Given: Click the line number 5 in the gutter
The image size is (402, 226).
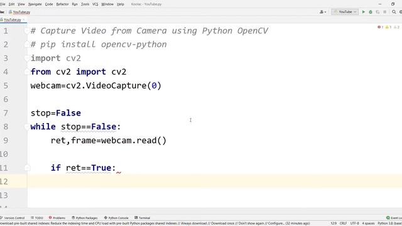Looking at the screenshot, I should (6, 85).
